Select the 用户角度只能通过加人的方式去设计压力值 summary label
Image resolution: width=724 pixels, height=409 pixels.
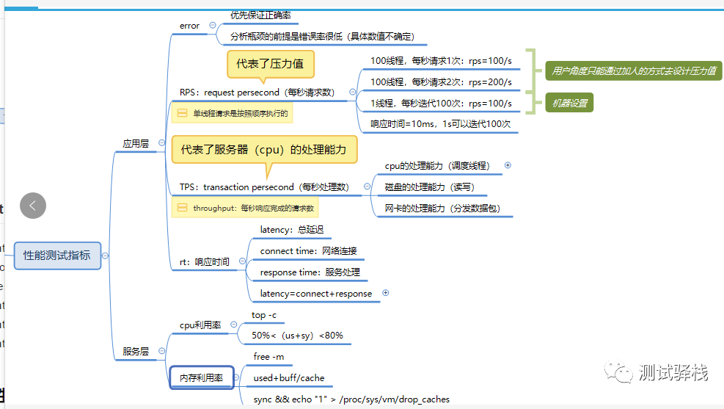click(634, 70)
